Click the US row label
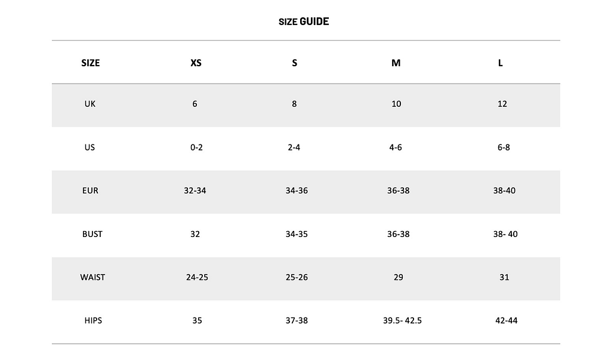The image size is (611, 357). coord(90,147)
